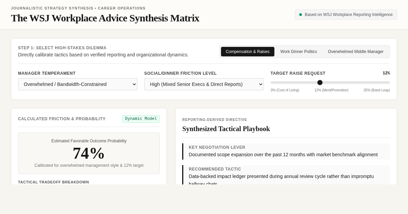
Task: Click the Recommended Tactic label
Action: point(215,169)
